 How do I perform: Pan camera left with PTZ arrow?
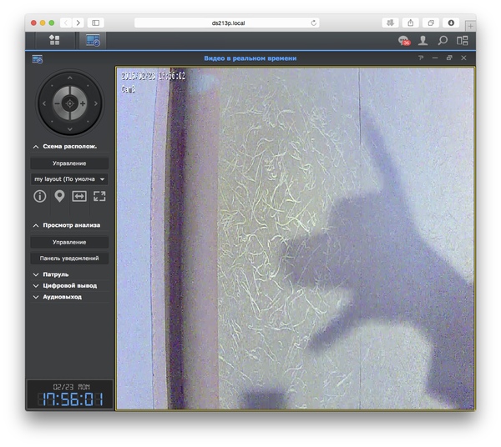[x=44, y=103]
